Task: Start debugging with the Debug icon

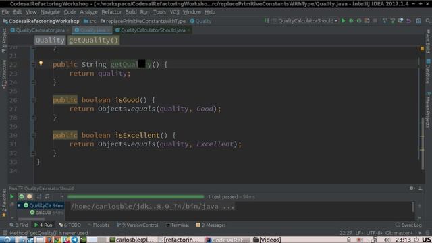Action: pos(351,21)
